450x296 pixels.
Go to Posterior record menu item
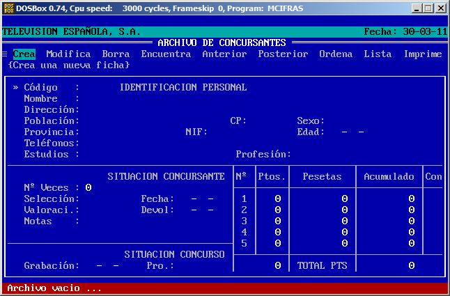(283, 54)
